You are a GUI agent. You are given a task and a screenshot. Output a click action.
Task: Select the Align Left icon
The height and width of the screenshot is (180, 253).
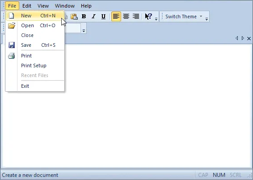tap(116, 16)
